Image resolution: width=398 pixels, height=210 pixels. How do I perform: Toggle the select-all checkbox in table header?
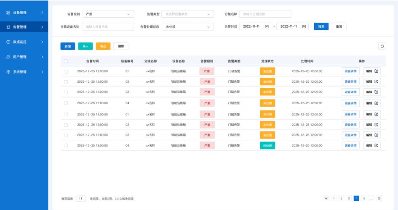click(x=66, y=61)
